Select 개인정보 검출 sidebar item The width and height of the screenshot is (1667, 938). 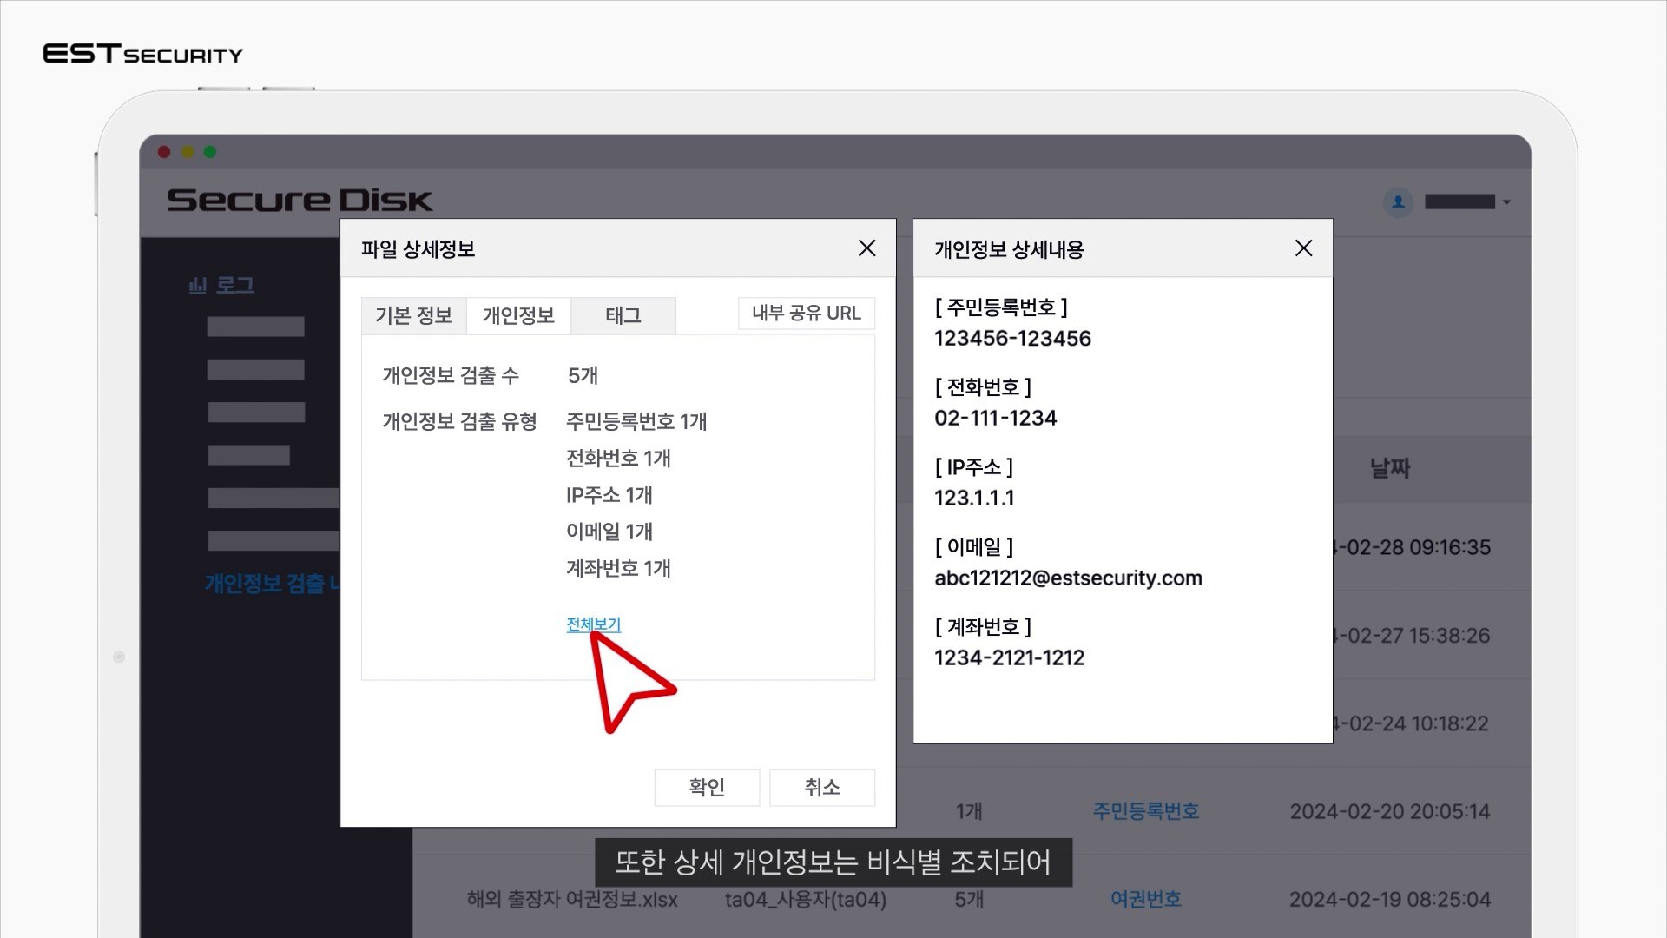pos(272,583)
